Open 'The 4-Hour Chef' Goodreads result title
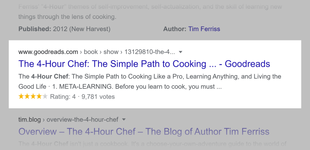 coord(144,64)
